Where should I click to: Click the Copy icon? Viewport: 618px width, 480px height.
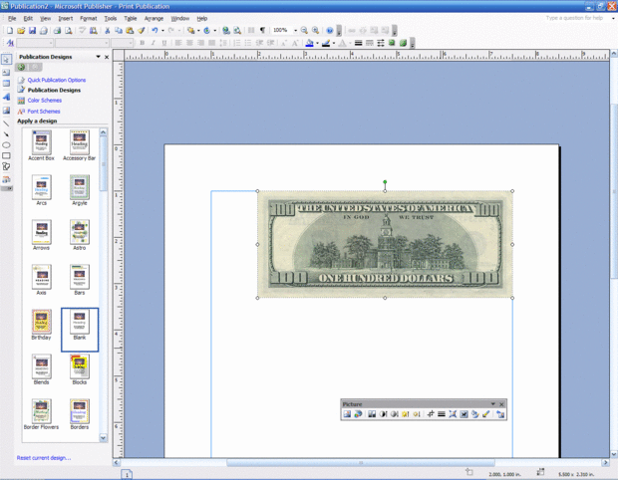(119, 30)
